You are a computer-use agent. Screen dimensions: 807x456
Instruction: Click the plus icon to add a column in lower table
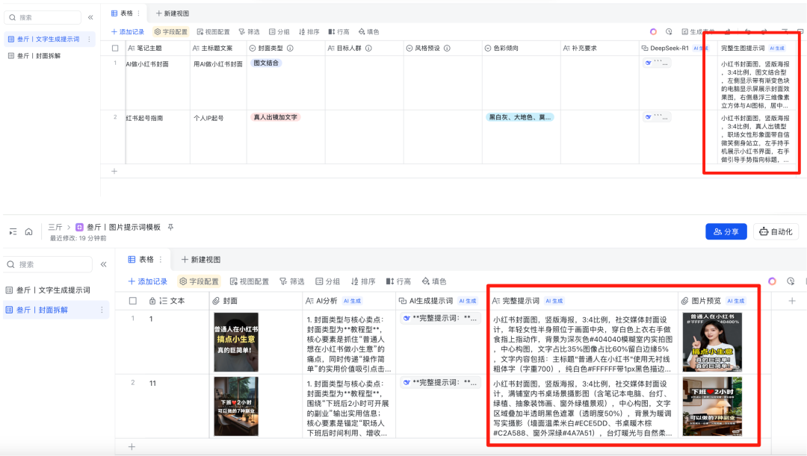[x=791, y=301]
